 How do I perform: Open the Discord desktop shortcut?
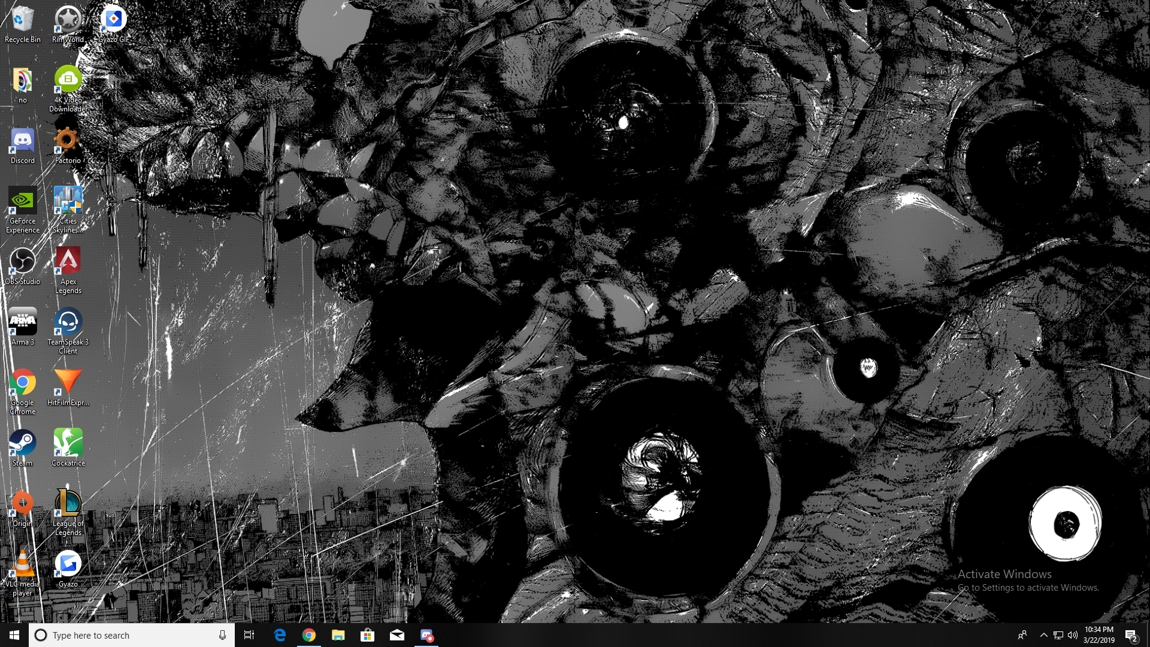[23, 142]
